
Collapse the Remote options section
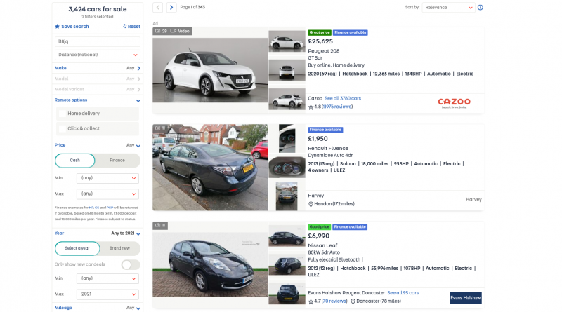pos(138,100)
